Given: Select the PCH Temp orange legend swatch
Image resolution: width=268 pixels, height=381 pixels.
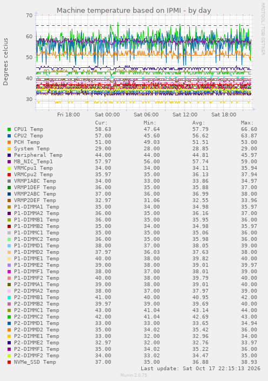Looking at the screenshot, I should 9,142.
